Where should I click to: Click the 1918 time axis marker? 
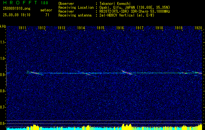159,28
